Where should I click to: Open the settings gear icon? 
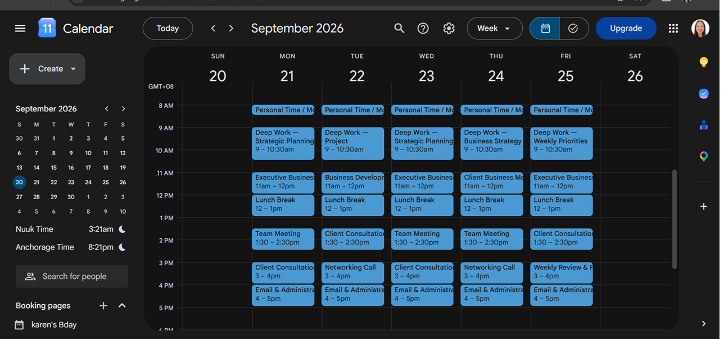coord(449,28)
